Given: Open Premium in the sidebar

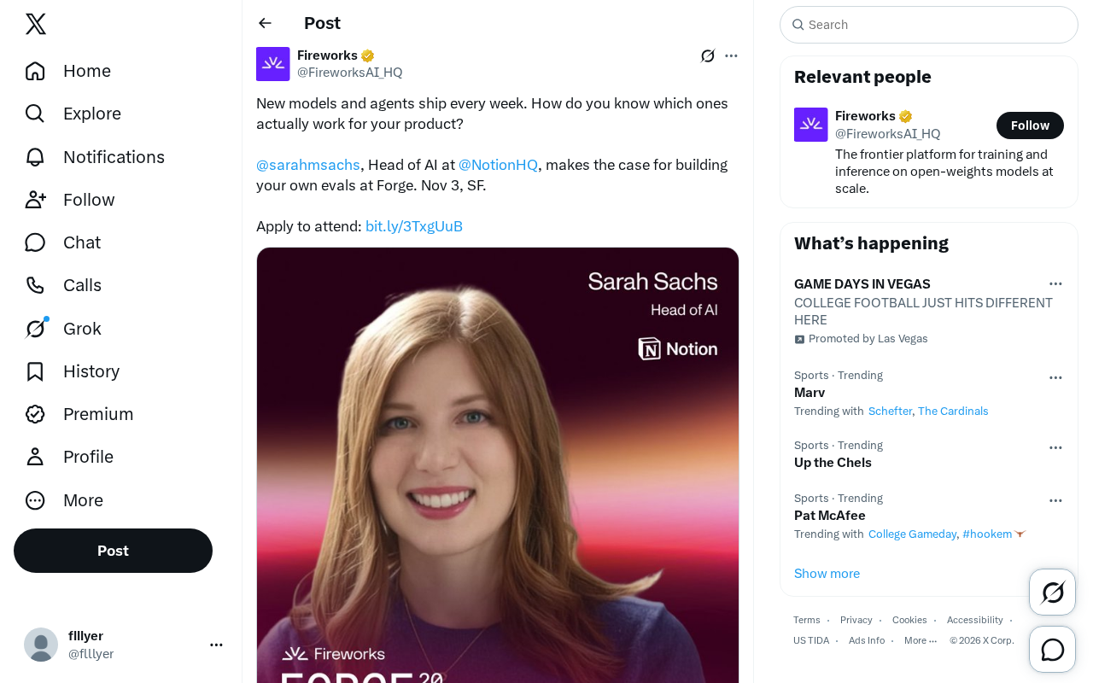Looking at the screenshot, I should click(79, 414).
